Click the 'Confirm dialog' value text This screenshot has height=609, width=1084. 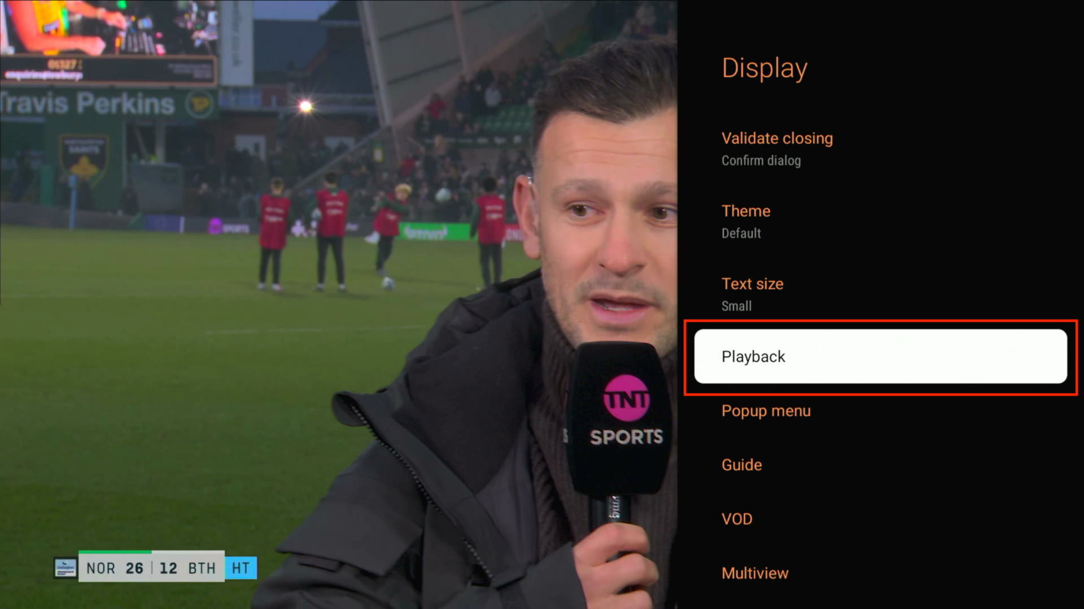(x=760, y=161)
